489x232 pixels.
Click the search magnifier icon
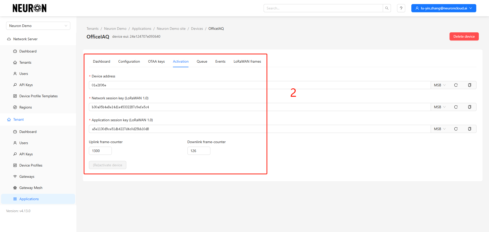point(387,8)
